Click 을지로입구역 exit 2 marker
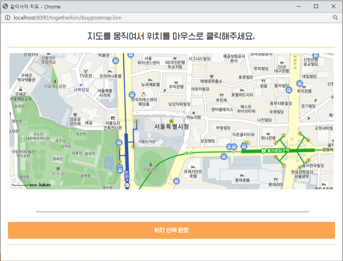The height and width of the screenshot is (261, 343). (x=283, y=135)
